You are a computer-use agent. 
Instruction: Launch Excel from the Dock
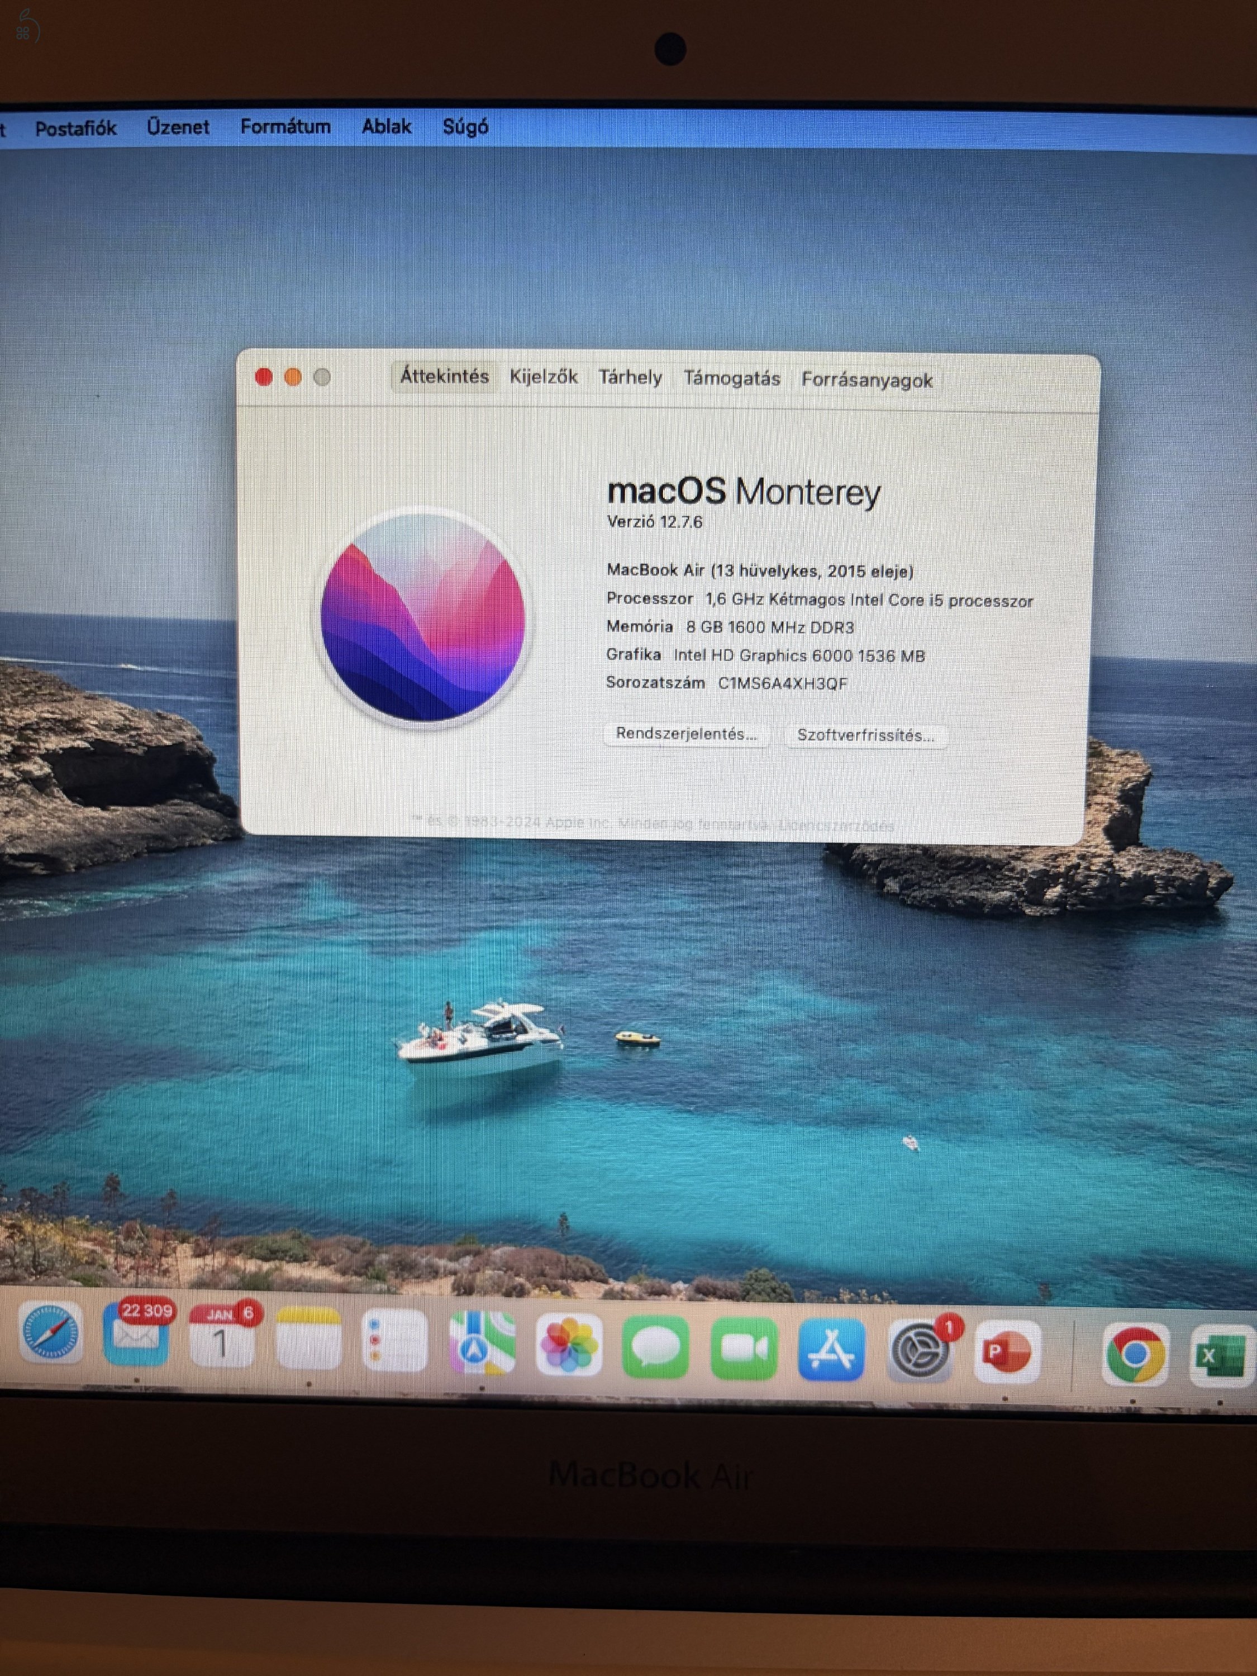point(1221,1355)
